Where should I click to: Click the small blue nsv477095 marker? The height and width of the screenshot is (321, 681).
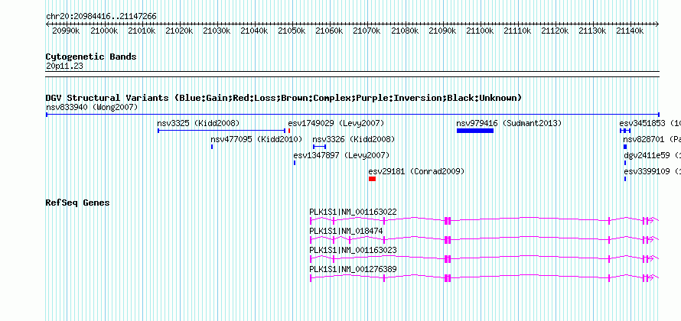(212, 147)
